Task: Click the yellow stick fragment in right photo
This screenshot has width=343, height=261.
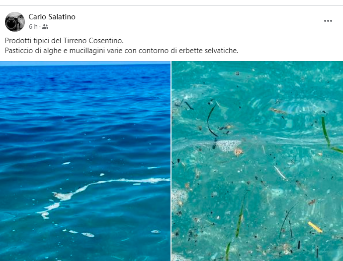Action: [x=315, y=227]
